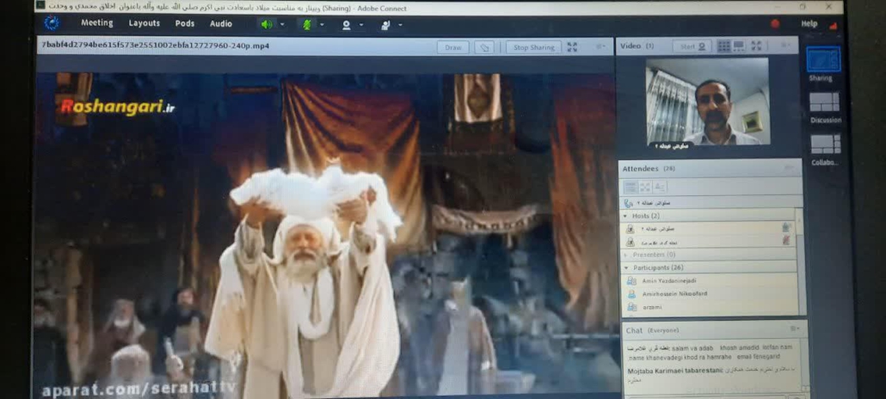Screen dimensions: 886x399
Task: Toggle the webcam icon in the top bar
Action: 346,25
